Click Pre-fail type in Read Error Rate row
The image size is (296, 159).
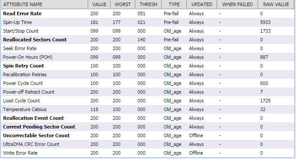tap(171, 14)
